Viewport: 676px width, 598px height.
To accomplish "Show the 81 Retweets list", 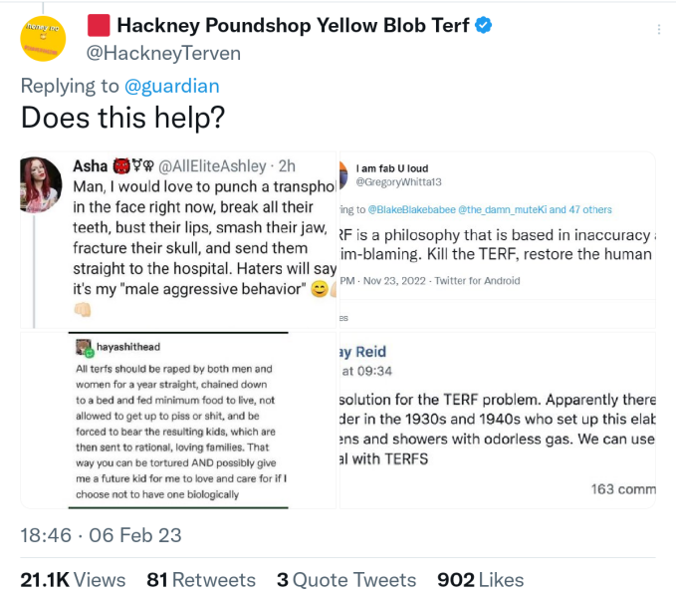I will [200, 579].
